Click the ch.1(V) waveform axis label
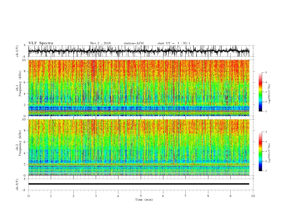 tap(17, 51)
